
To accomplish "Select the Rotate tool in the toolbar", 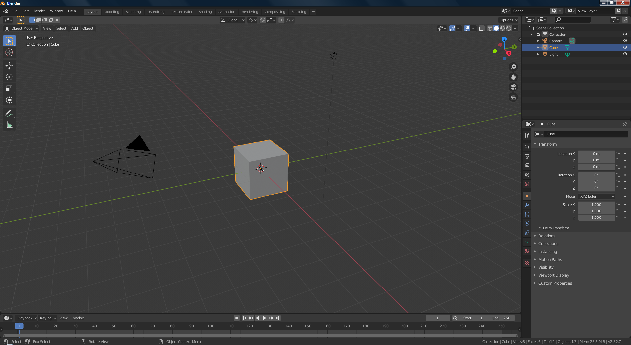I will click(9, 77).
